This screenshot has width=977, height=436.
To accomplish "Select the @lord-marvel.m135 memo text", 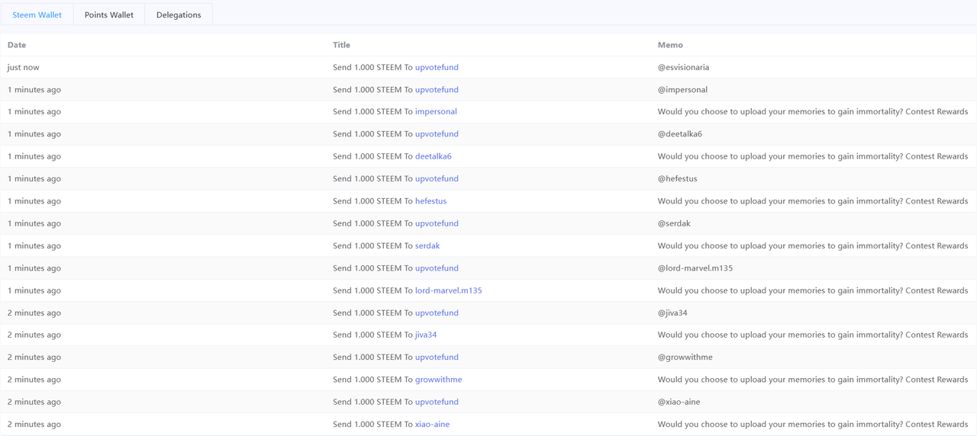I will [x=695, y=268].
